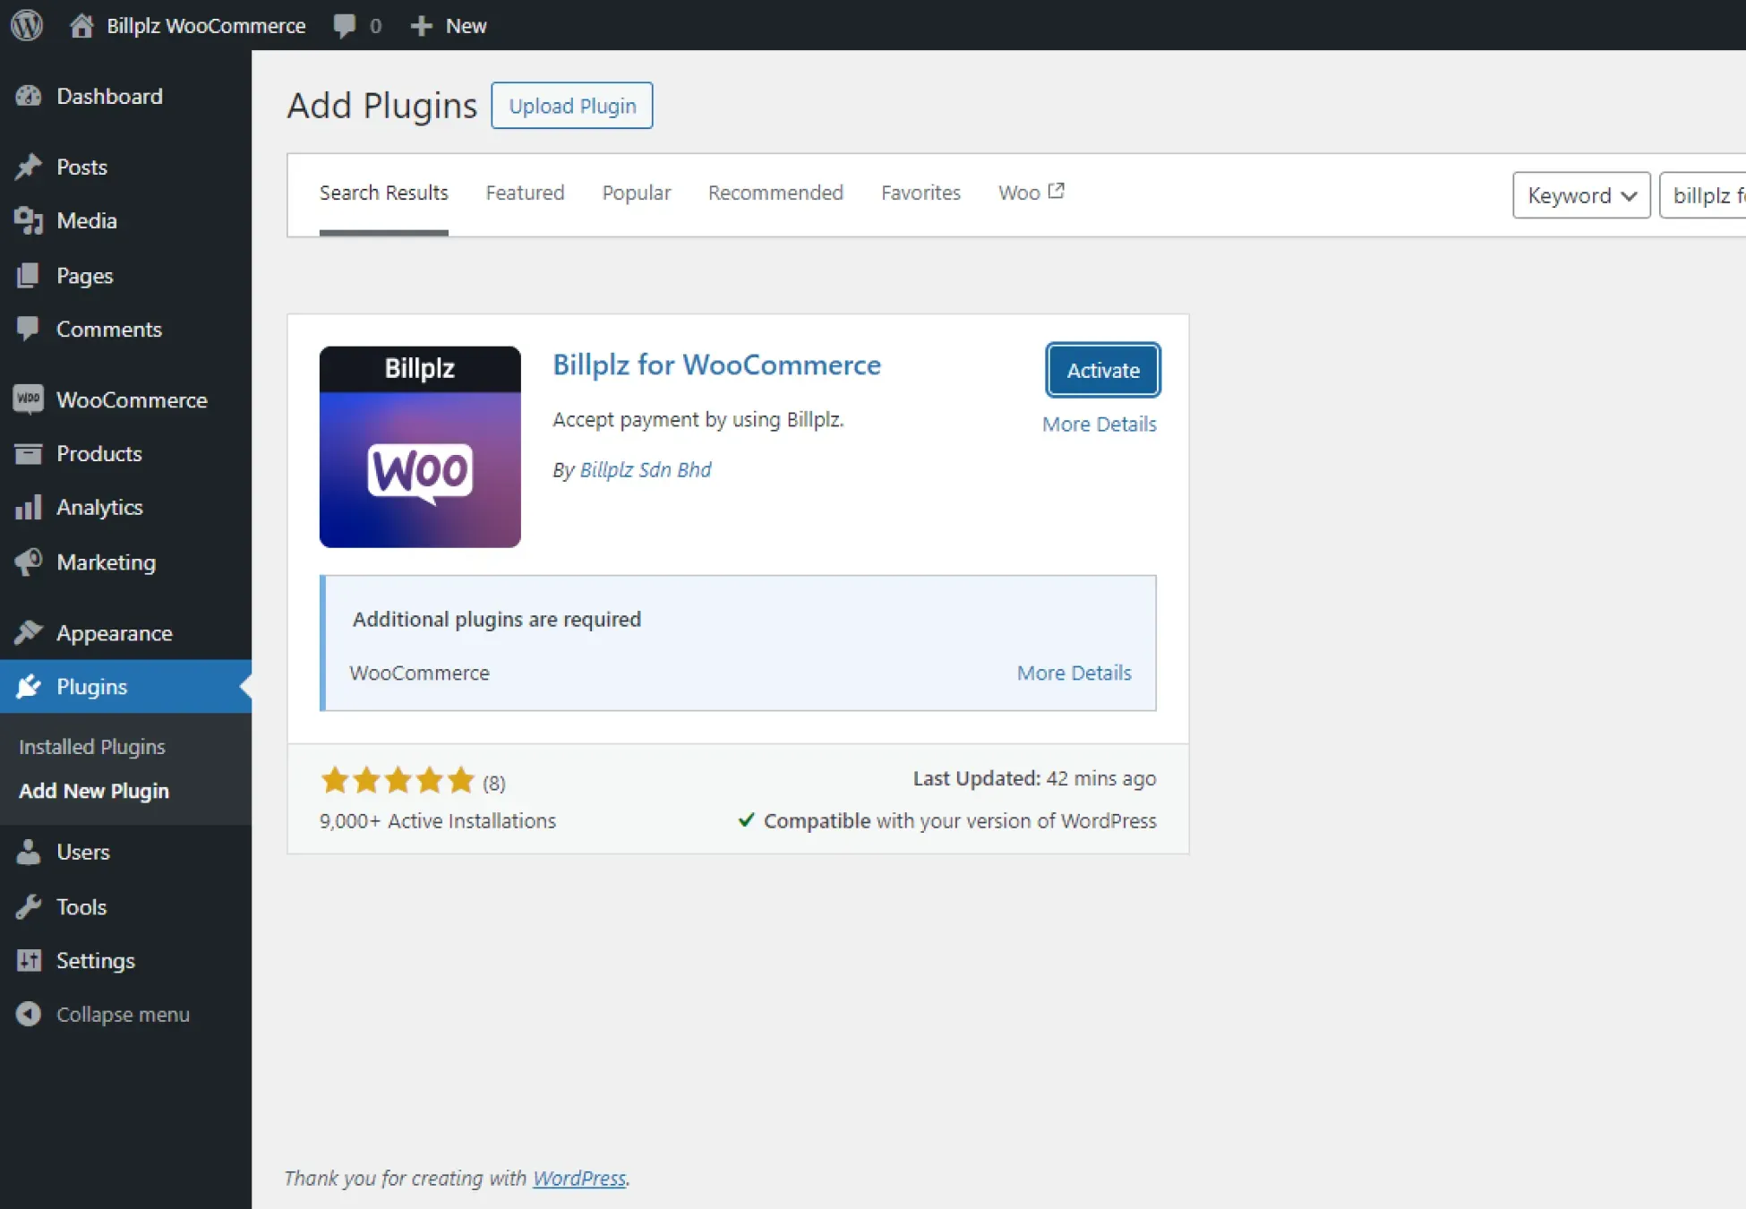Click the Dashboard gauge icon
This screenshot has height=1209, width=1746.
tap(29, 96)
